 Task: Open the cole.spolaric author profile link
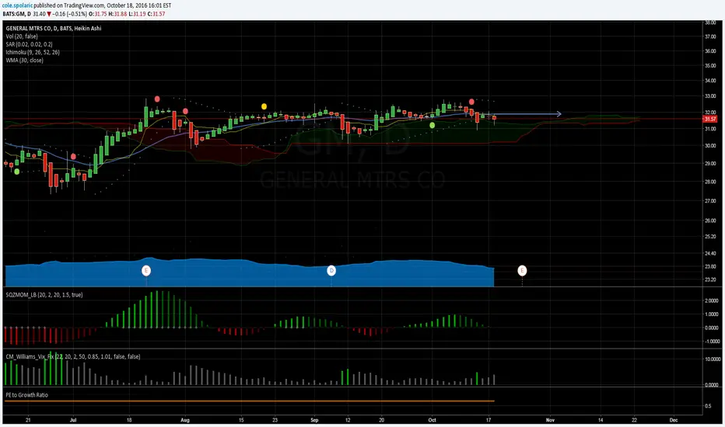pyautogui.click(x=17, y=5)
